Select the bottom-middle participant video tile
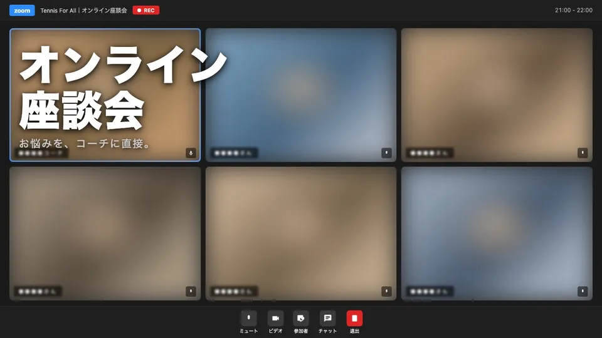The image size is (602, 338). click(x=300, y=233)
